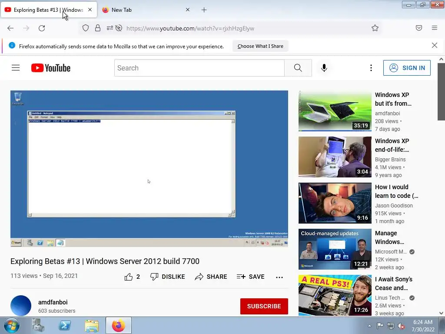Click Choose What I Share button
The image size is (445, 334).
pyautogui.click(x=260, y=46)
